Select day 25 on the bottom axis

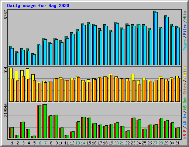[x=144, y=143]
